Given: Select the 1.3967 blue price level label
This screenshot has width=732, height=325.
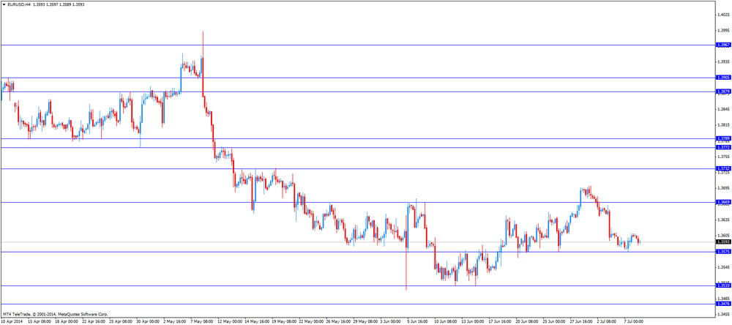Looking at the screenshot, I should point(722,45).
